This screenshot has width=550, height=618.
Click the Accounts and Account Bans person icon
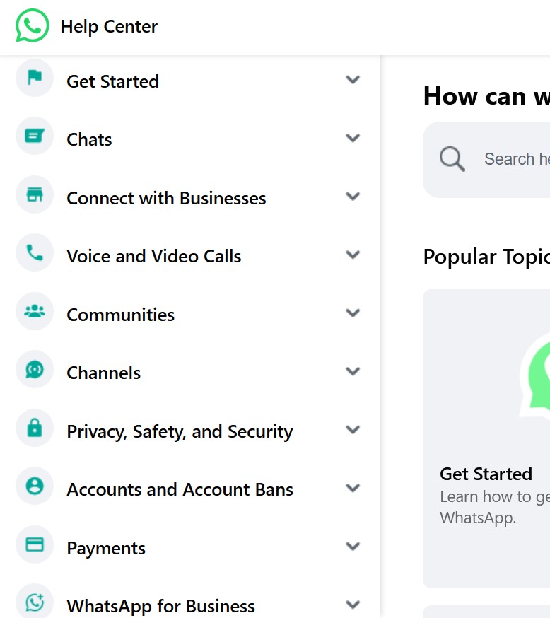(x=35, y=486)
